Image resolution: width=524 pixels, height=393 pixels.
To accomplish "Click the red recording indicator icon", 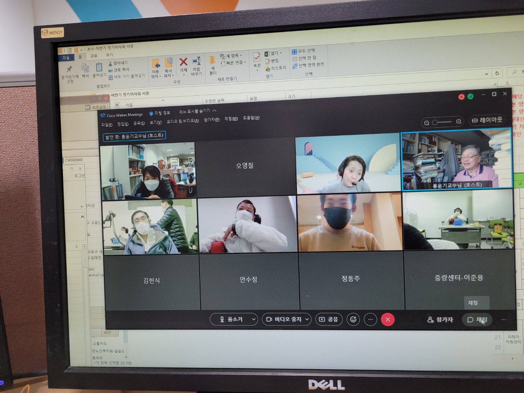I will pyautogui.click(x=461, y=97).
